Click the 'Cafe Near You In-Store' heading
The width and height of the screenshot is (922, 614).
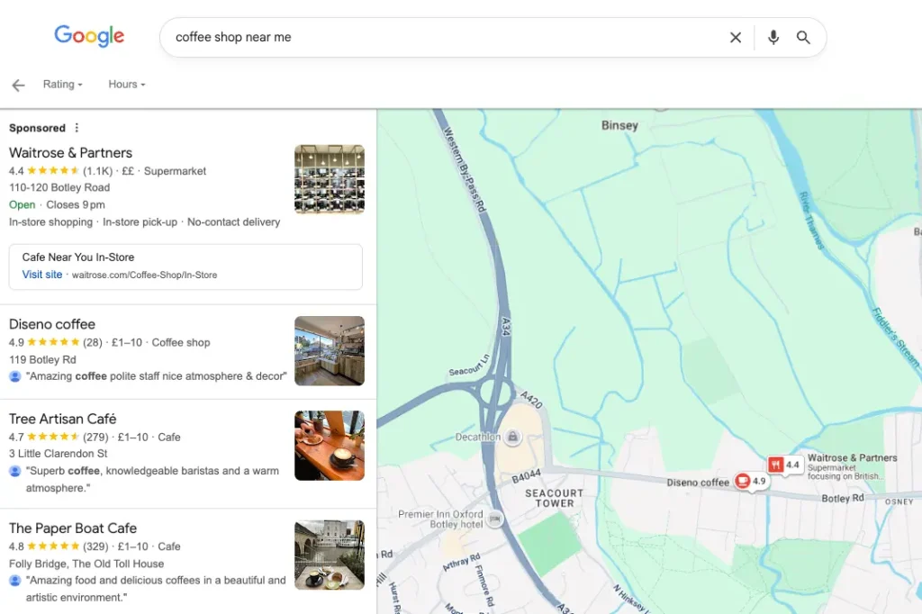(78, 257)
